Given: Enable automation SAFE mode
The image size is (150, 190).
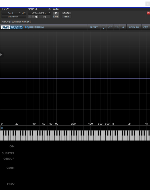Looking at the screenshot, I should (x=56, y=17).
